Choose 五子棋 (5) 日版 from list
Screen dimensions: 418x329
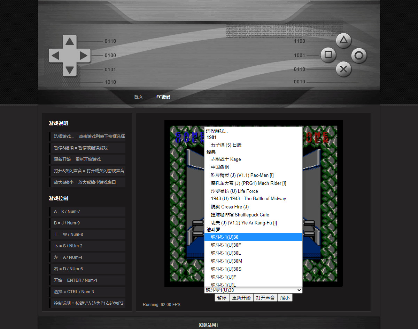point(253,145)
